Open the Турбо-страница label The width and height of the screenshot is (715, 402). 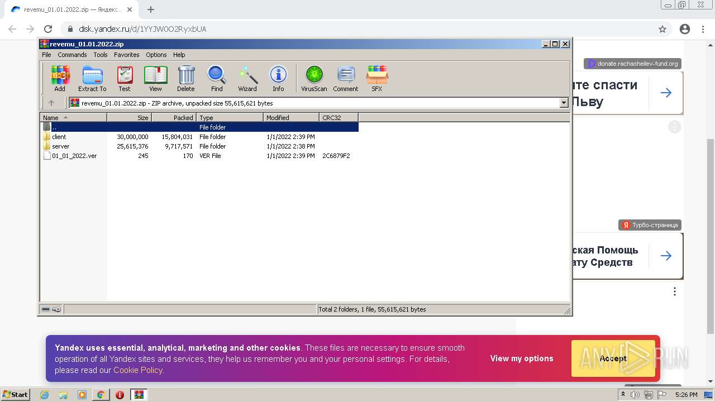click(x=650, y=225)
